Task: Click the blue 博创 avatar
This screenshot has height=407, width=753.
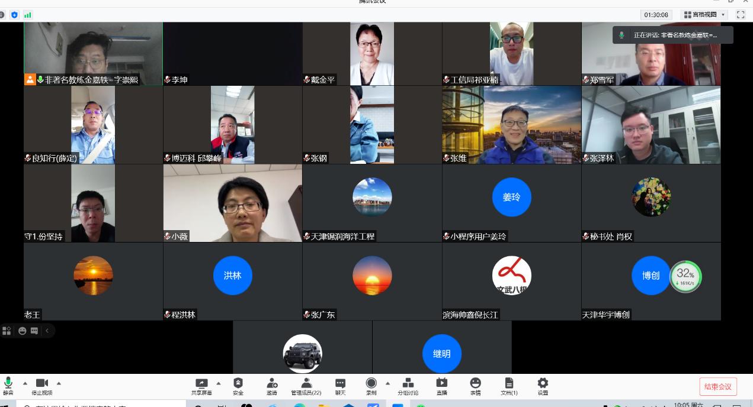Action: pyautogui.click(x=651, y=275)
